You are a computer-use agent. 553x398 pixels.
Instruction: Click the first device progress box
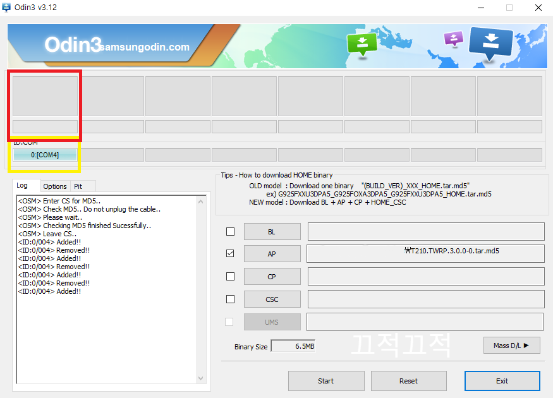[45, 96]
